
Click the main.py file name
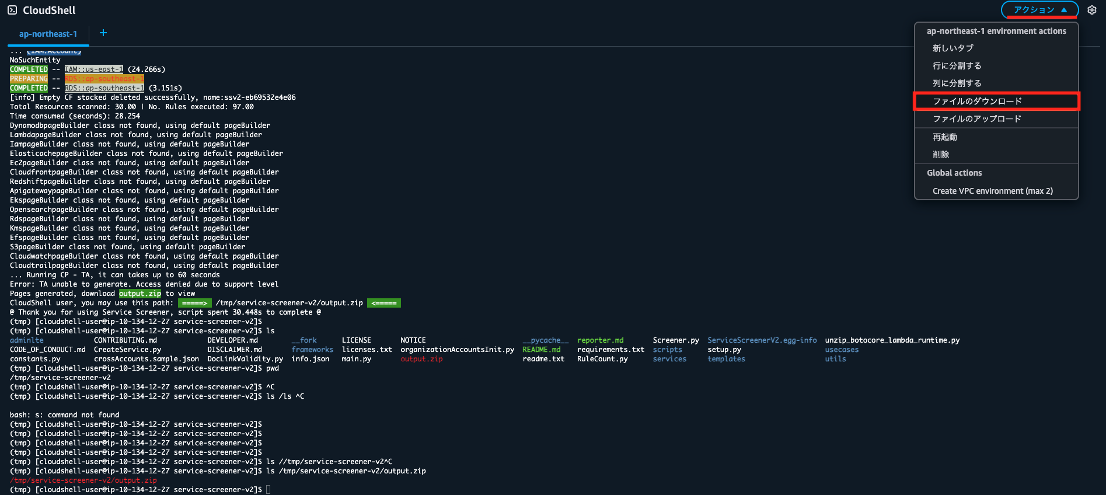[357, 359]
